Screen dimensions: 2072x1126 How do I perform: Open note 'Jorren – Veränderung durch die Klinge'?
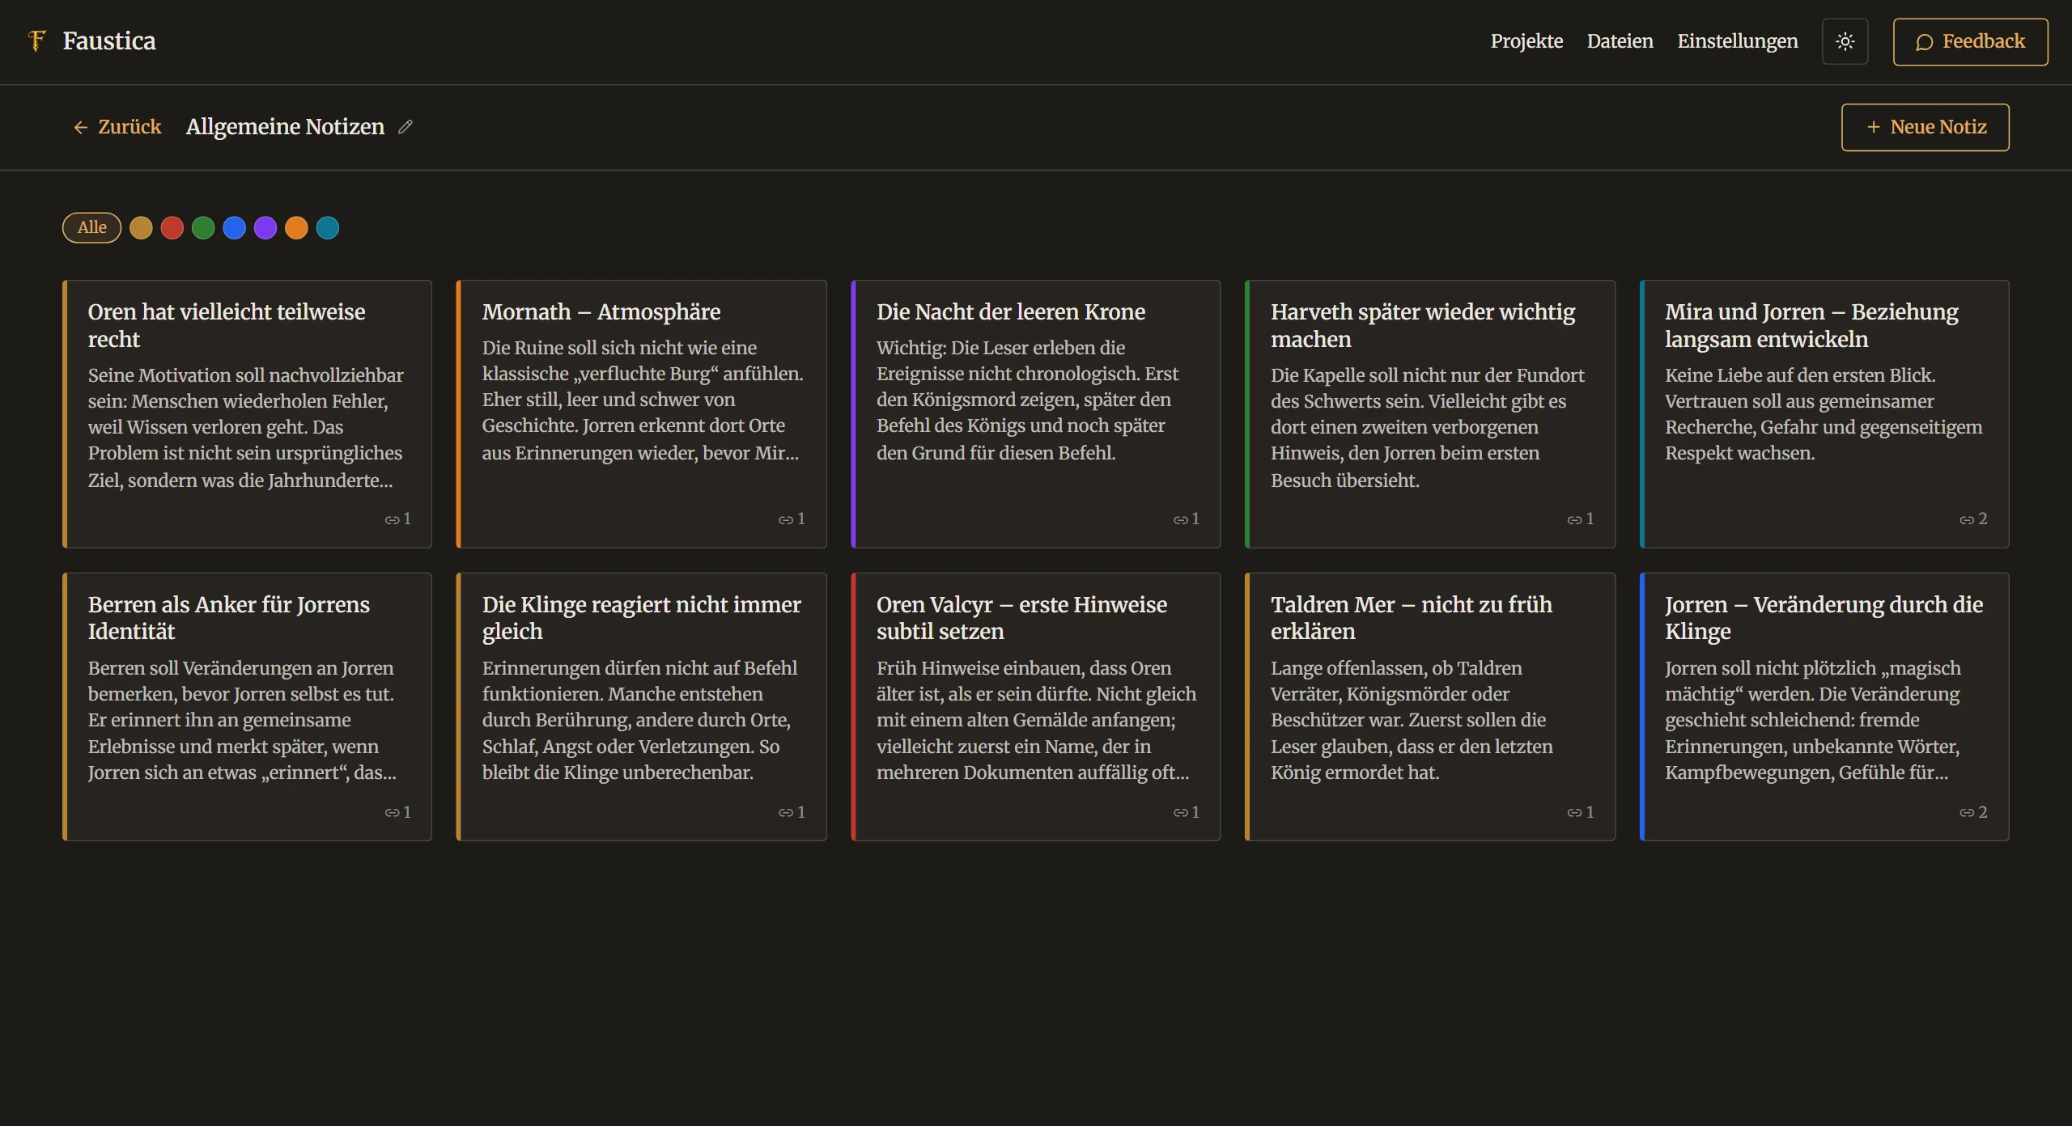coord(1824,706)
